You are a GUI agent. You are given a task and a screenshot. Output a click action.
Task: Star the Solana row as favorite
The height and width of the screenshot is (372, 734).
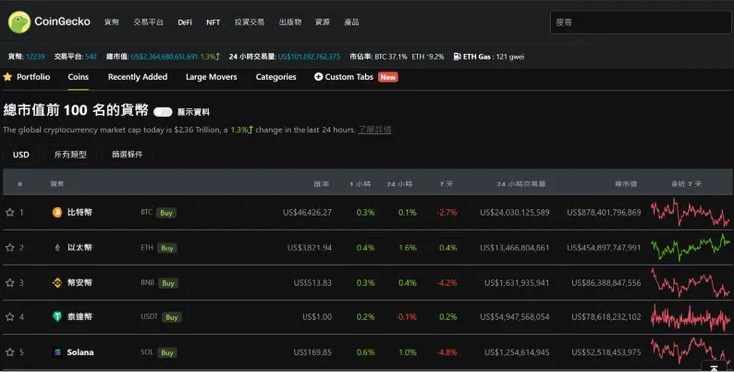coord(9,352)
